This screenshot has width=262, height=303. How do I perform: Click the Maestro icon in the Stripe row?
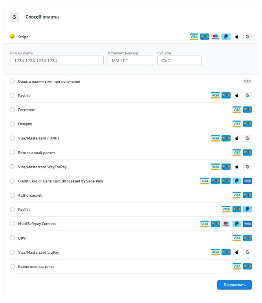[x=215, y=37]
